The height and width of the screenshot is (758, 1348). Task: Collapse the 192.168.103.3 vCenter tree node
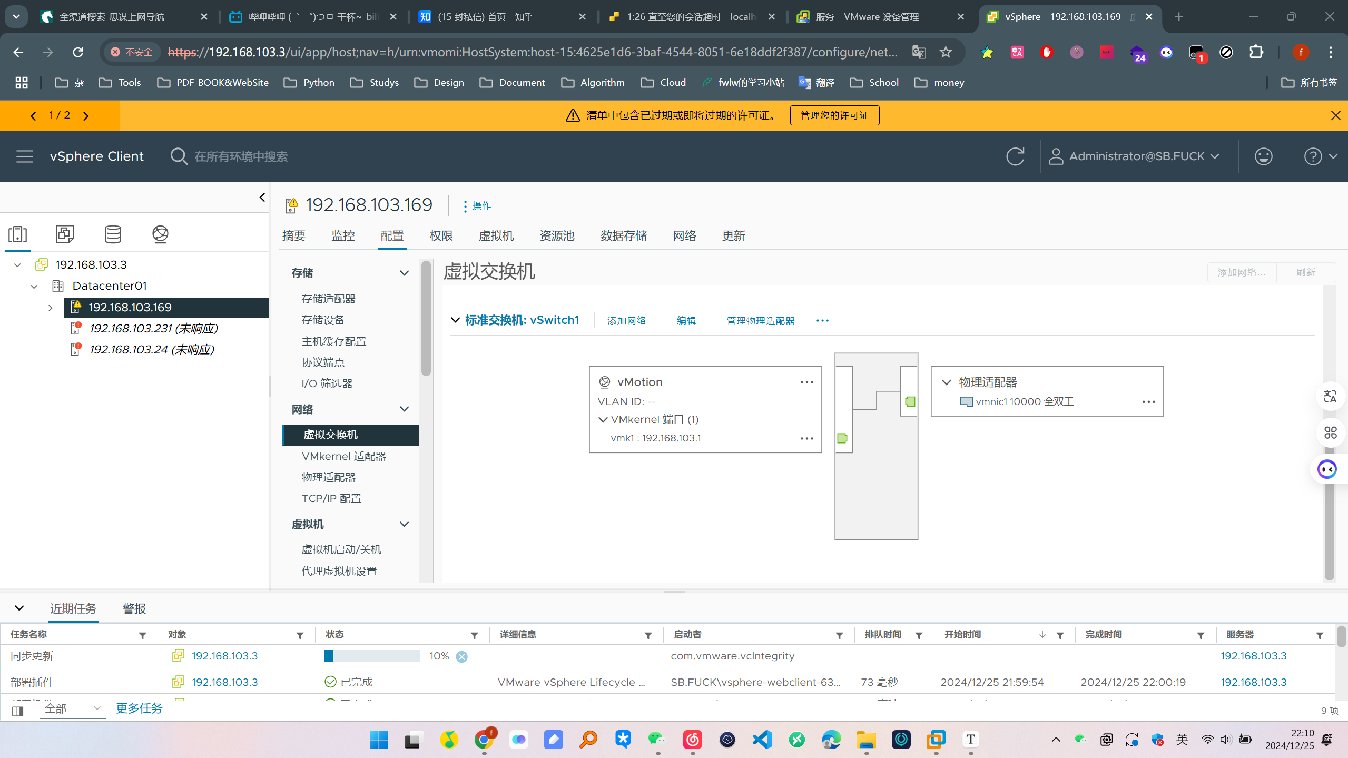(17, 265)
